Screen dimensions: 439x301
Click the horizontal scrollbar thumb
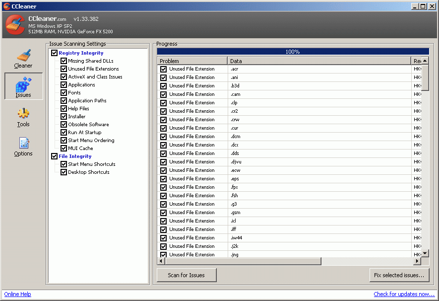point(243,261)
